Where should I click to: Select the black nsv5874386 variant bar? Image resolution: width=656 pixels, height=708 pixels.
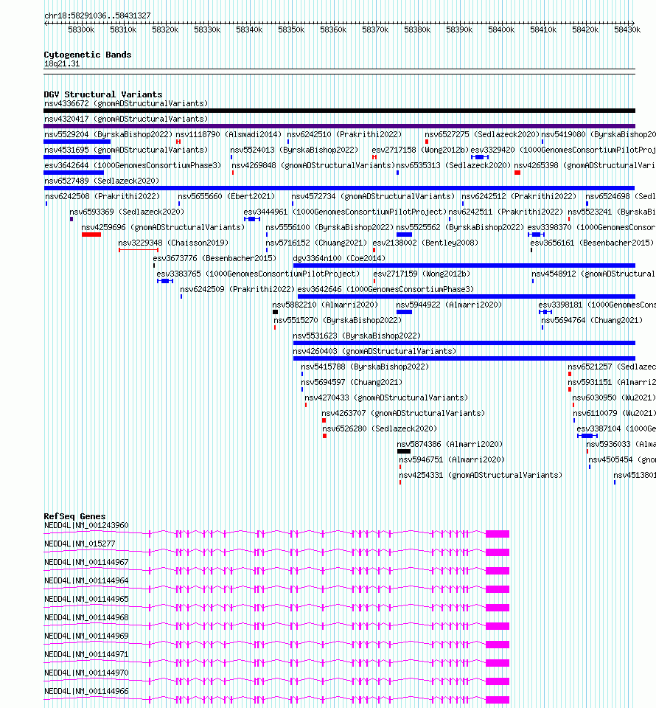(404, 451)
